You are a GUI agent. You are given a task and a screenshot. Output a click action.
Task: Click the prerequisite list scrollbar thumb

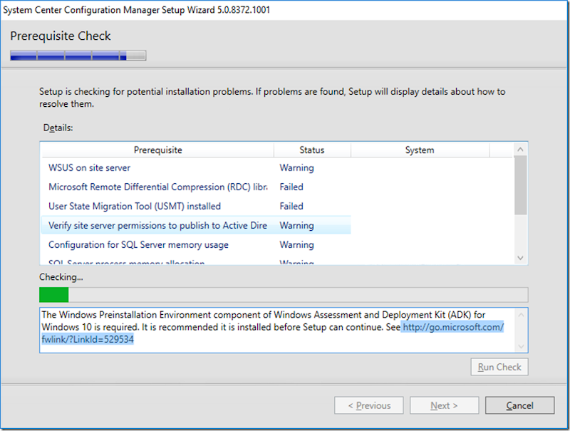[x=520, y=185]
